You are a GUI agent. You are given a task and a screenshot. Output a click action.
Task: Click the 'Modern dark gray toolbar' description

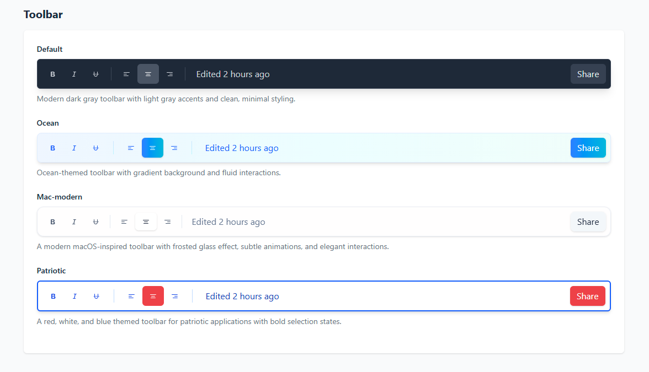(166, 99)
